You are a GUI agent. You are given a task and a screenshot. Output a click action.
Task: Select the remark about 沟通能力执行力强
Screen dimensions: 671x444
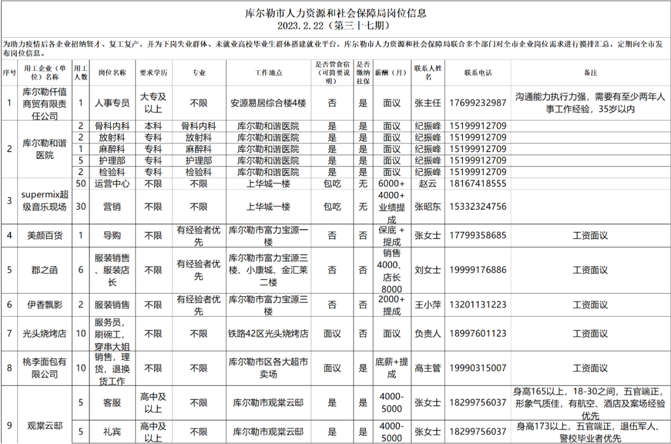point(590,103)
